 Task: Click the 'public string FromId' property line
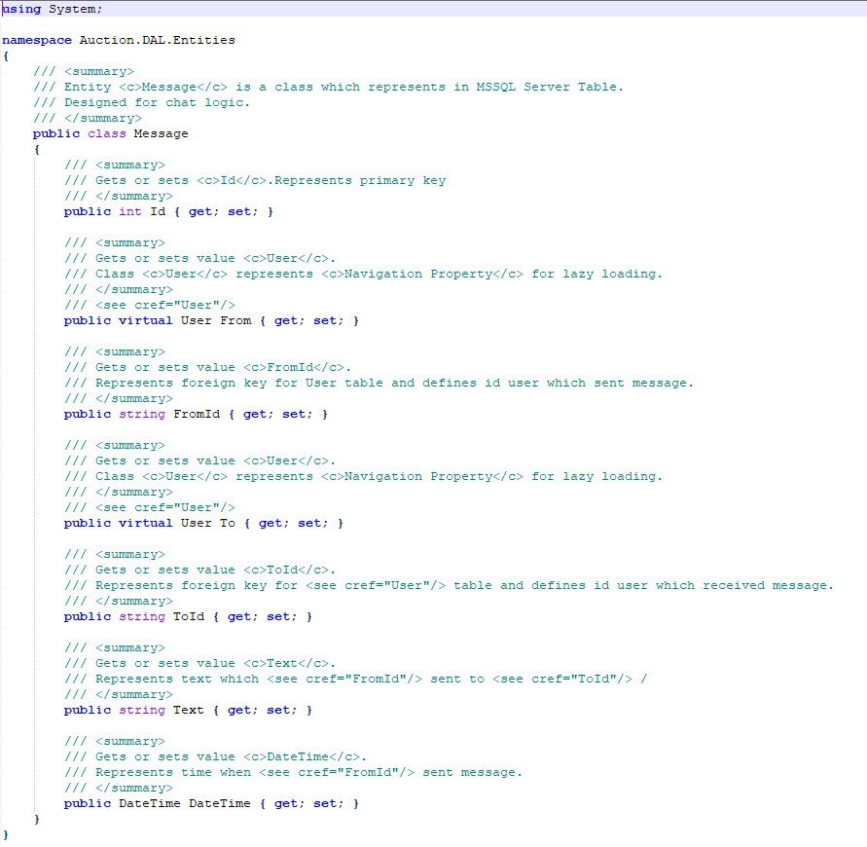(196, 414)
